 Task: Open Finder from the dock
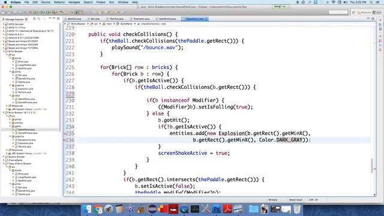pyautogui.click(x=87, y=209)
